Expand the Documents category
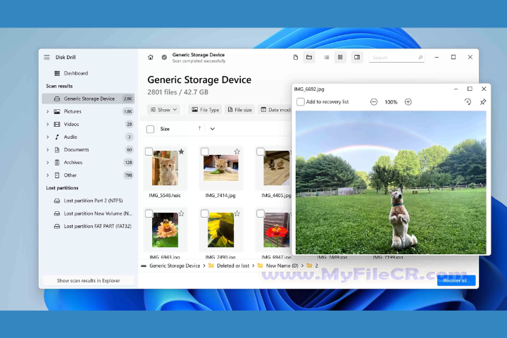Image resolution: width=507 pixels, height=338 pixels. (48, 150)
